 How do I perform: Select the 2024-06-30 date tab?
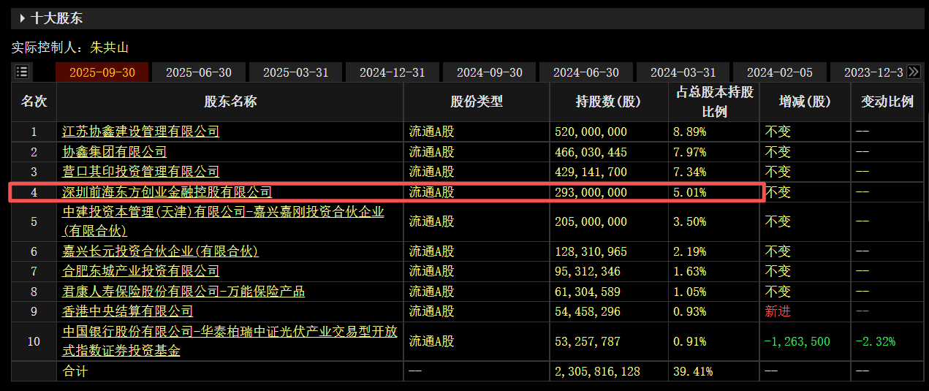click(585, 72)
